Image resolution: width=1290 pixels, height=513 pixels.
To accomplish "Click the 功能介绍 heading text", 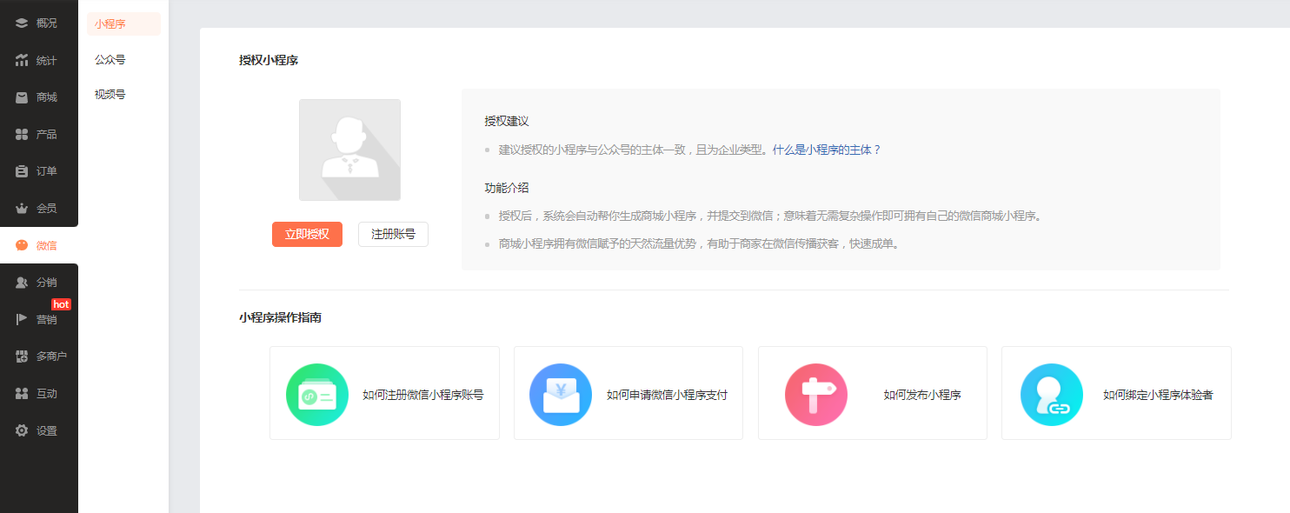I will coord(507,188).
